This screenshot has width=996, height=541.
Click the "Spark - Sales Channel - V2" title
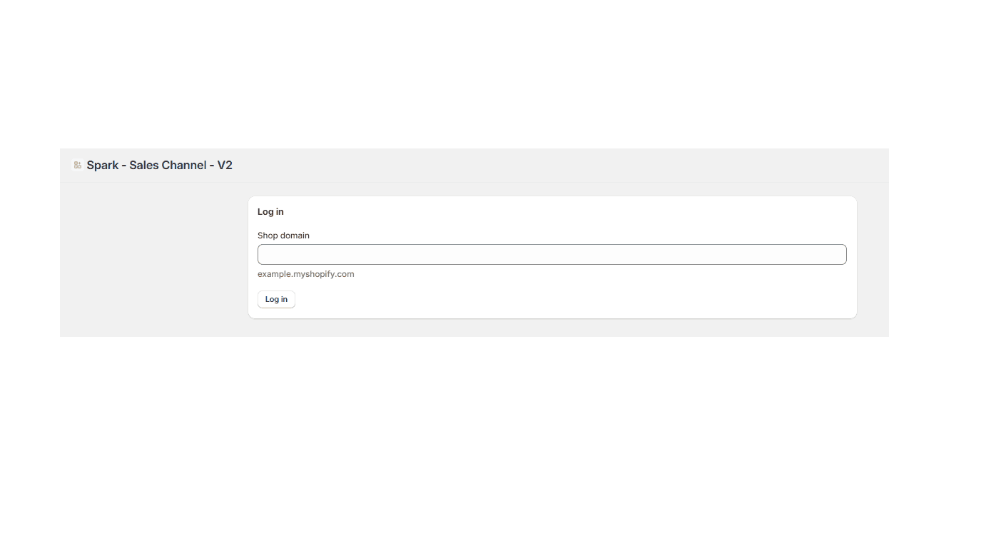coord(159,166)
